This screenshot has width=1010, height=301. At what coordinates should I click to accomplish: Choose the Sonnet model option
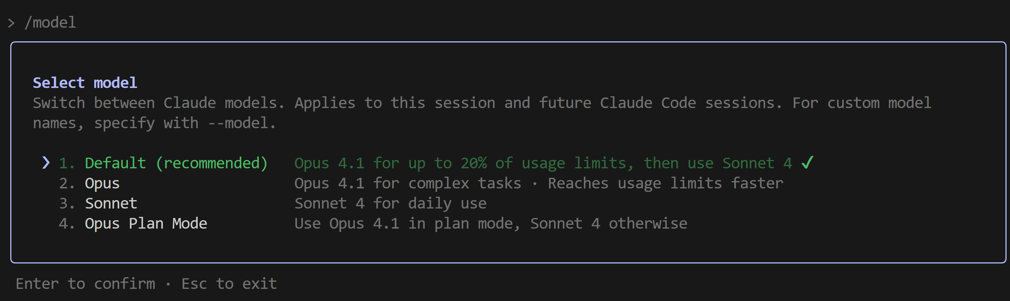(111, 203)
